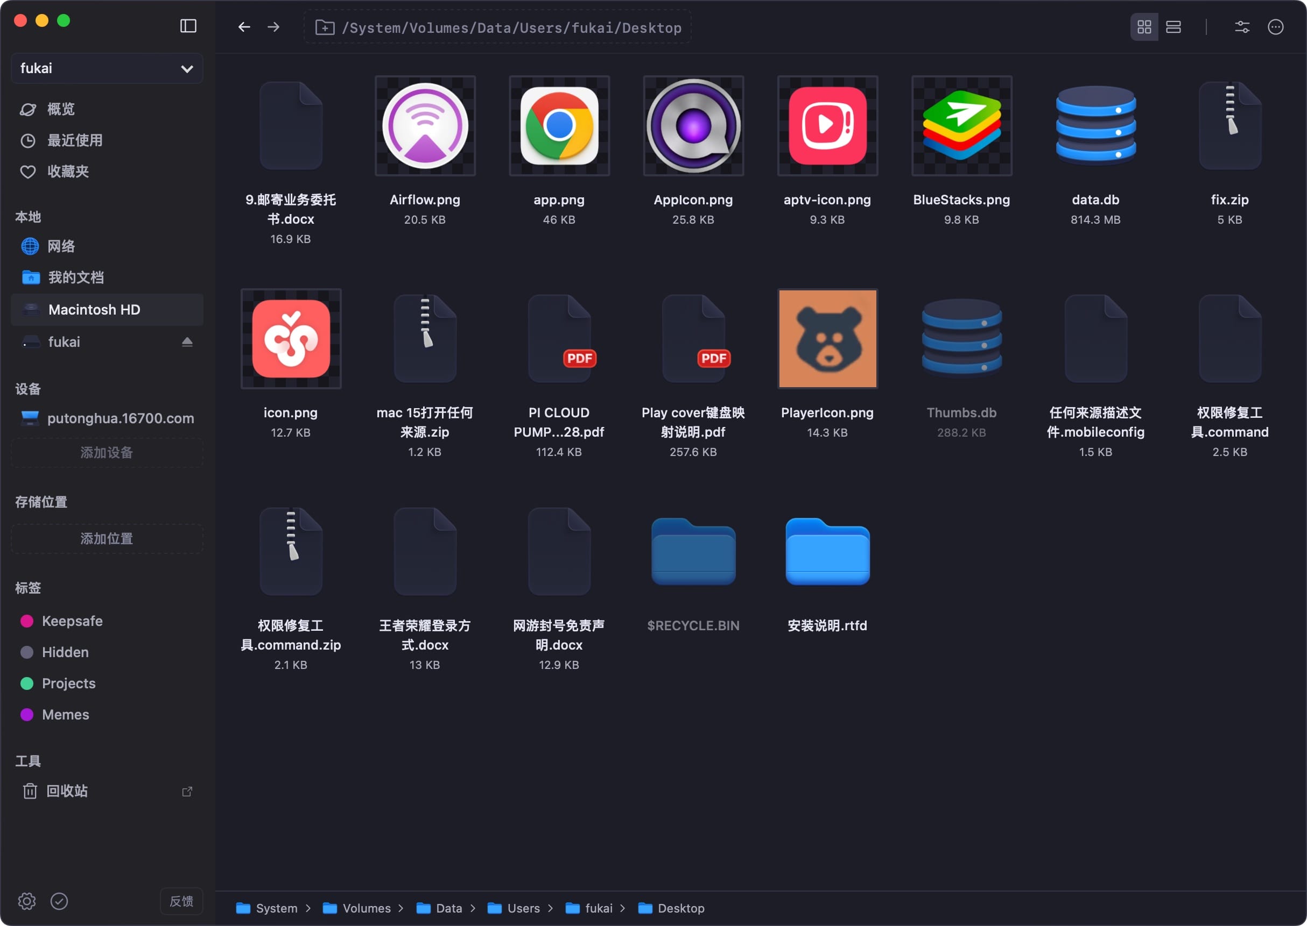Select putonghua.16700.com device

click(107, 418)
